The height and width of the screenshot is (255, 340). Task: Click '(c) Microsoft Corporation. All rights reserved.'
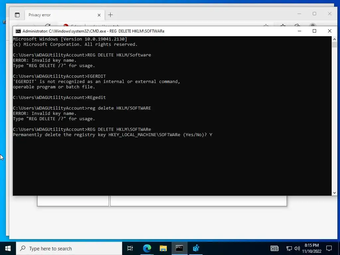(75, 44)
